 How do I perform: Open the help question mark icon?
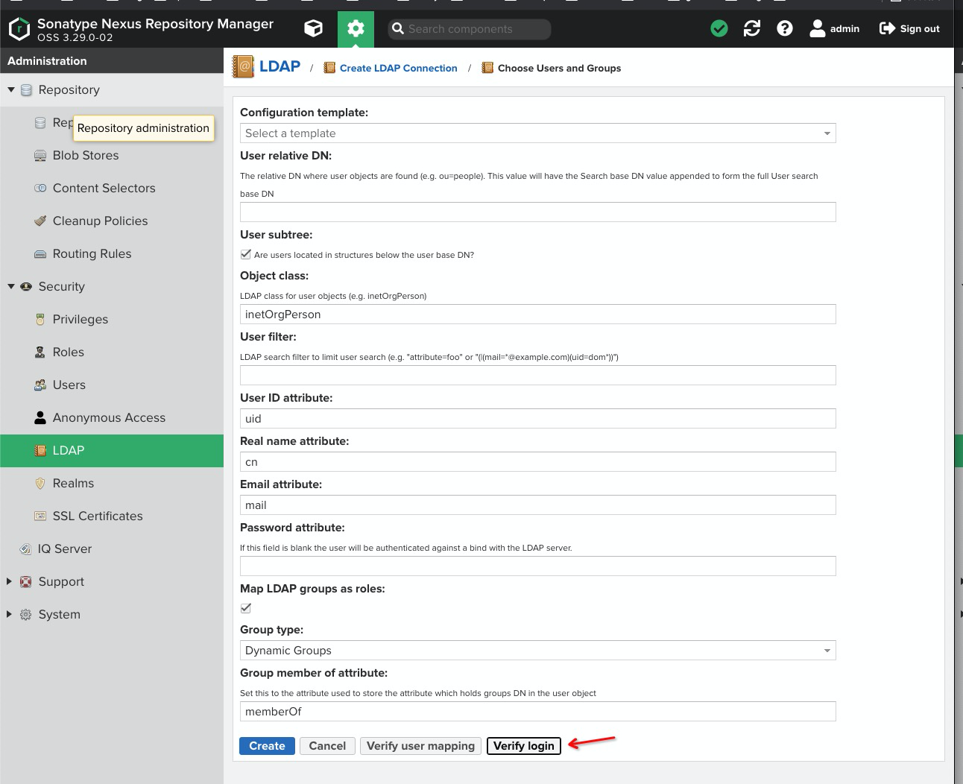785,28
